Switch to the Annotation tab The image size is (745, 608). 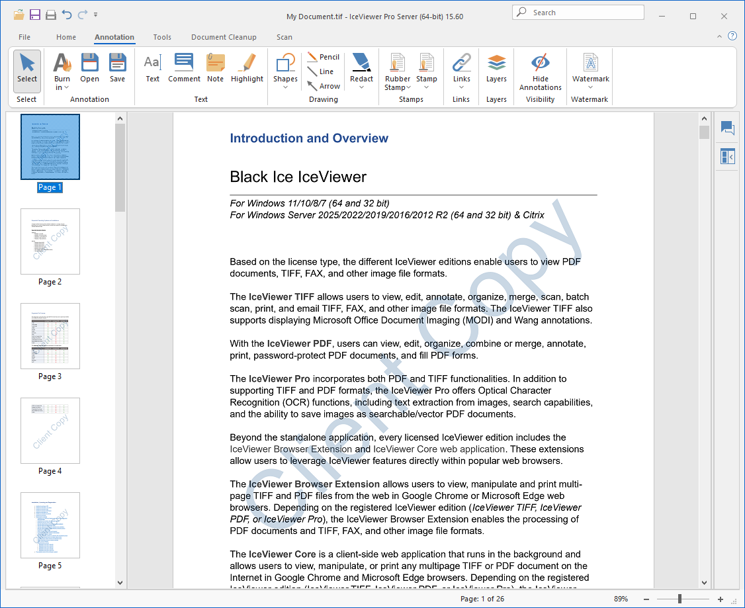tap(114, 37)
